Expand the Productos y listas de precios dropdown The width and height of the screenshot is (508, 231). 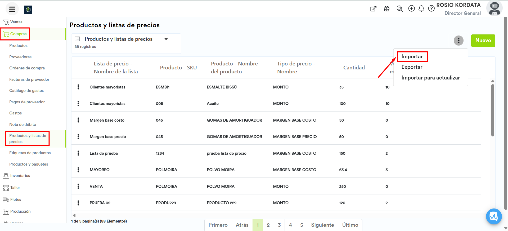pyautogui.click(x=166, y=39)
